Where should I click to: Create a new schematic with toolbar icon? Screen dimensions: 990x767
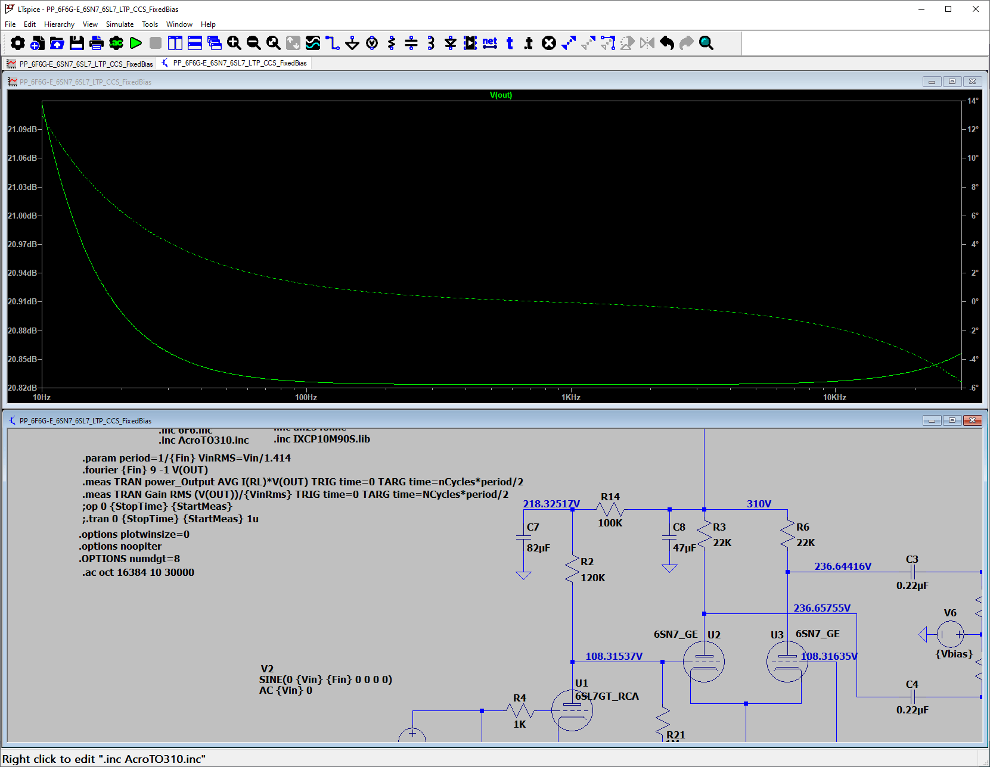(38, 43)
